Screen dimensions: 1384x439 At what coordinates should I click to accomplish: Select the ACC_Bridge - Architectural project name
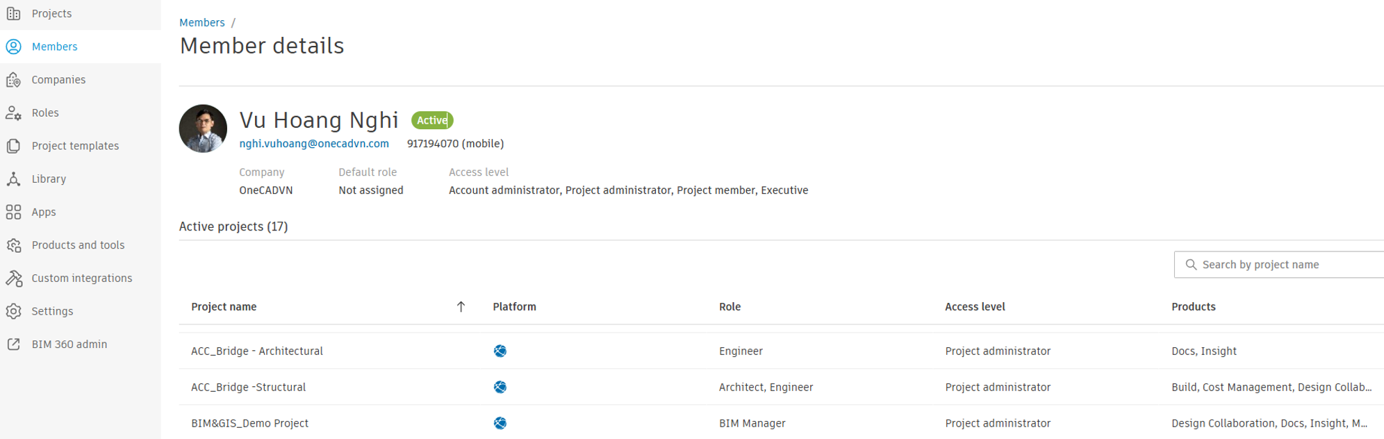[x=257, y=351]
